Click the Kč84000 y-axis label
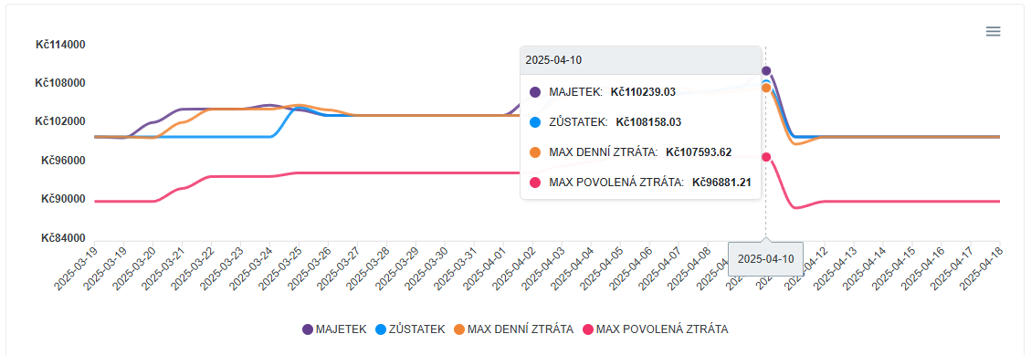This screenshot has height=355, width=1031. pos(63,238)
